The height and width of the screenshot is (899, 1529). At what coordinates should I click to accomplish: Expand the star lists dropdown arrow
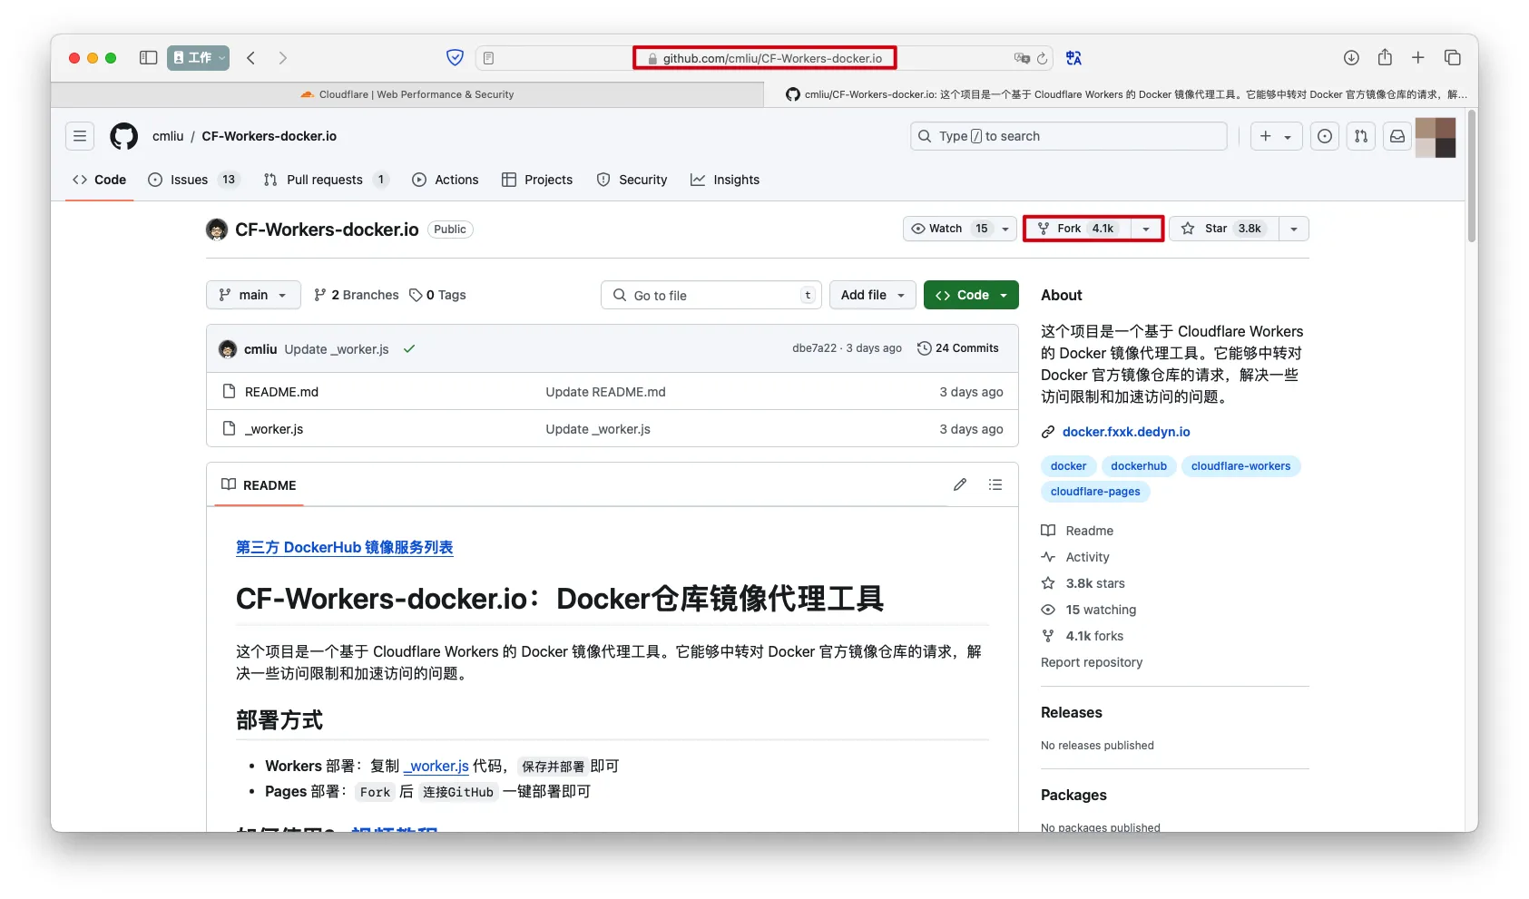[1294, 229]
